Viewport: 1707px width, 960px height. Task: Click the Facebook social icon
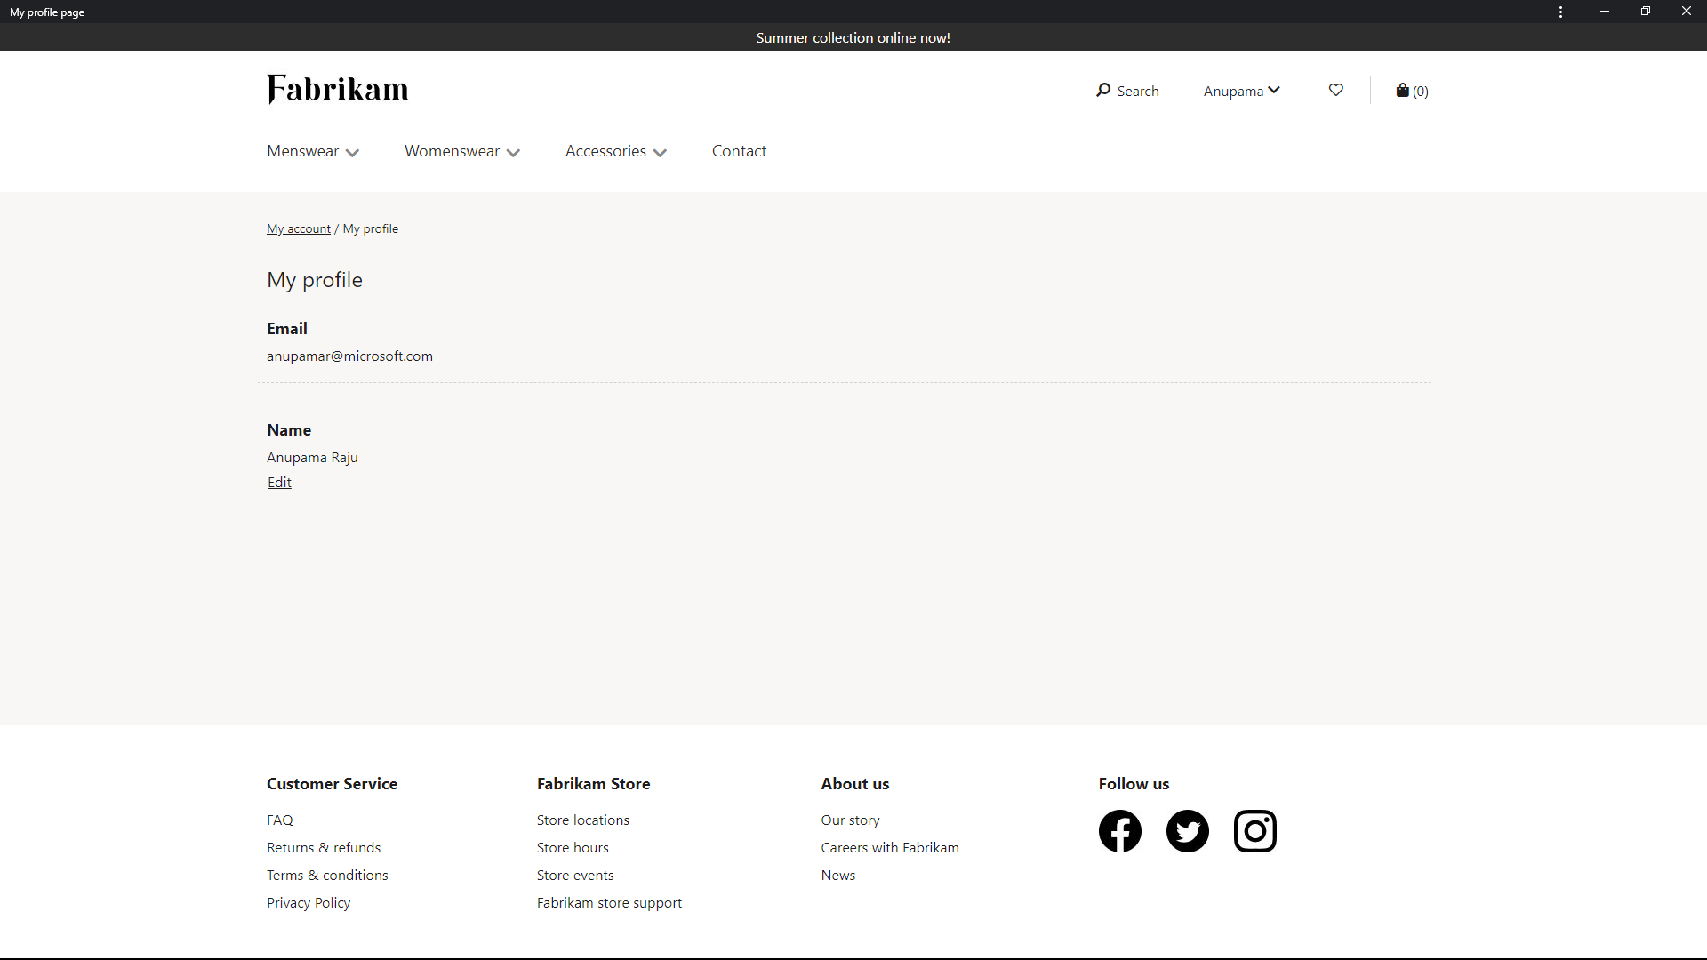coord(1119,830)
